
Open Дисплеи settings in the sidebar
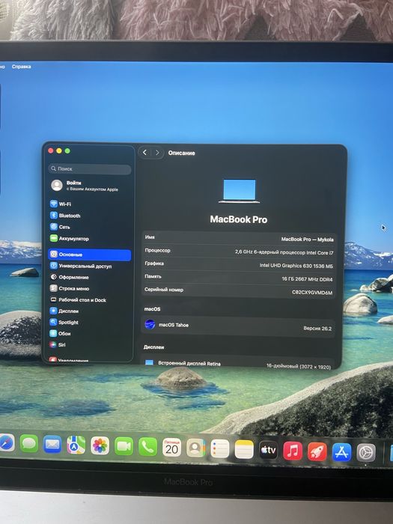pos(64,311)
